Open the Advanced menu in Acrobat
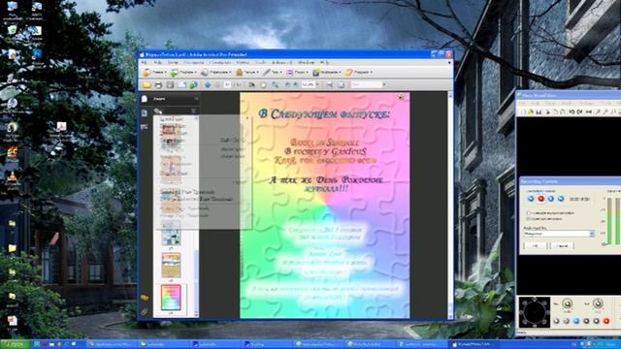The height and width of the screenshot is (349, 621). (281, 62)
